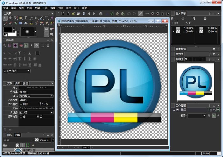This screenshot has height=157, width=223.
Task: Toggle the gear option in tool settings
Action: click(x=37, y=45)
